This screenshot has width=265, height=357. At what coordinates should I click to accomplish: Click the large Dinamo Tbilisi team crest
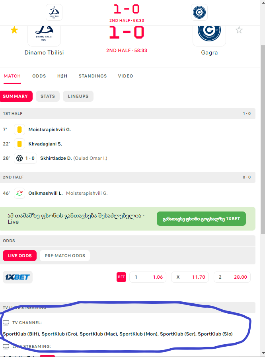(44, 35)
